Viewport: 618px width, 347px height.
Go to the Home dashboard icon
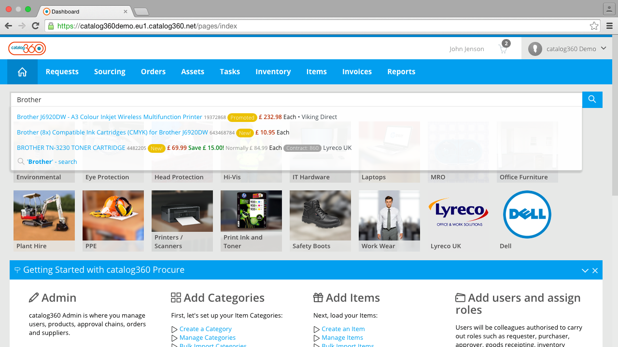click(x=22, y=72)
